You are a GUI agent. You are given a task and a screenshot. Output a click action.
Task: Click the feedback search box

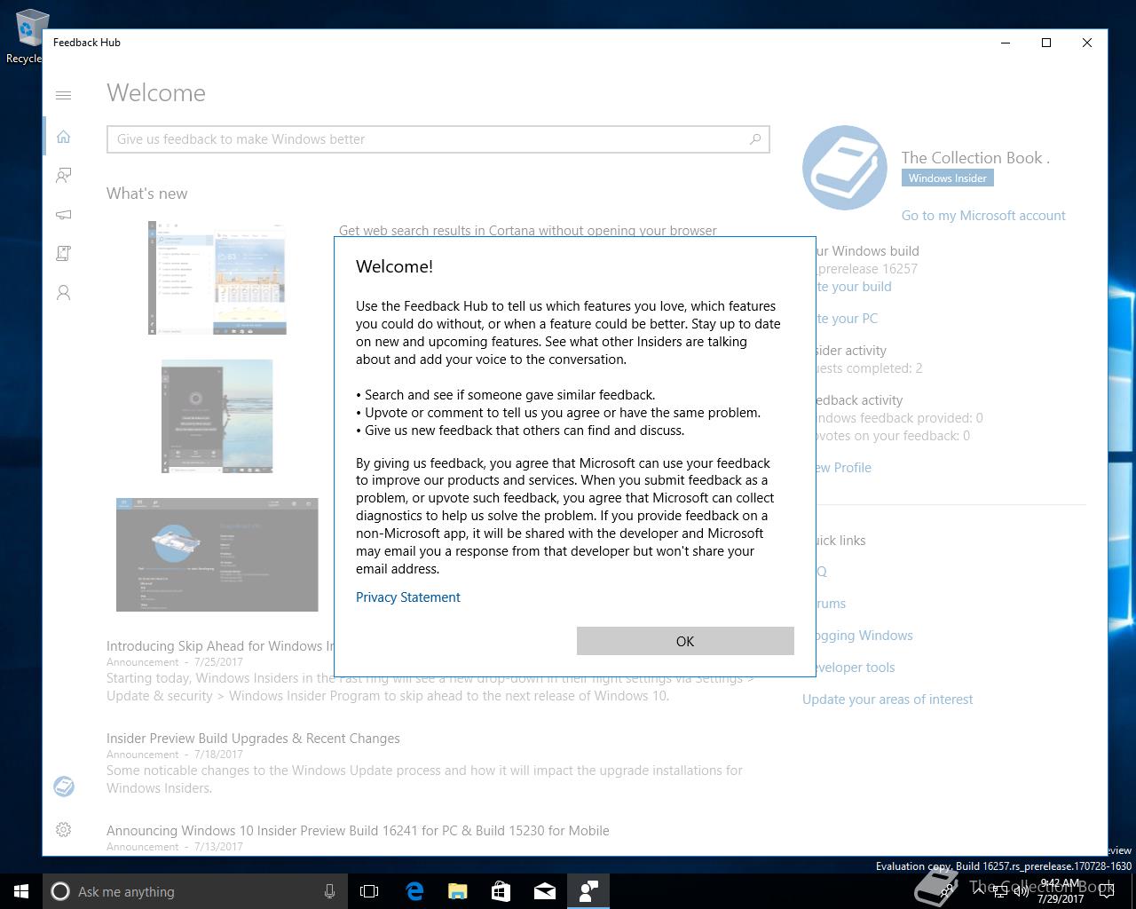[x=438, y=139]
